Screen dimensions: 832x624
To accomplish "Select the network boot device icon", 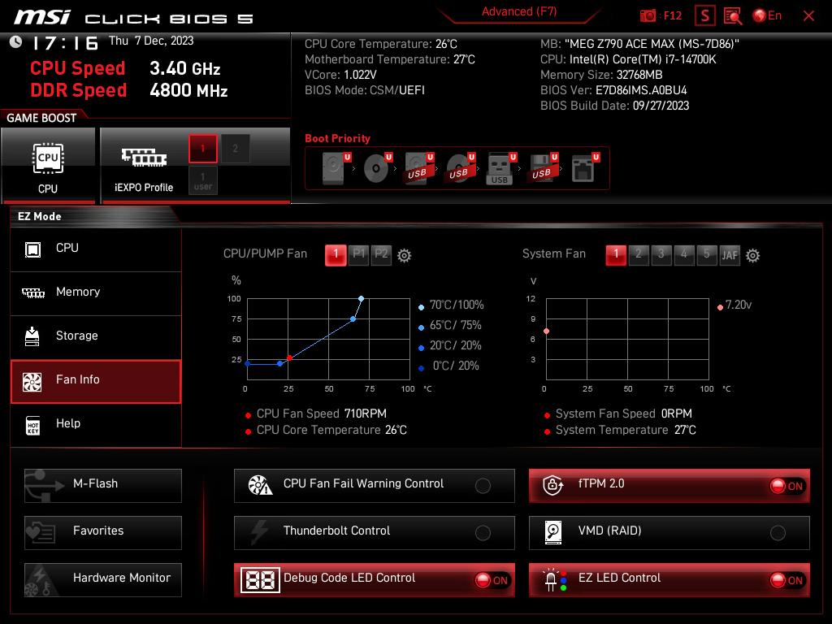I will click(x=585, y=168).
